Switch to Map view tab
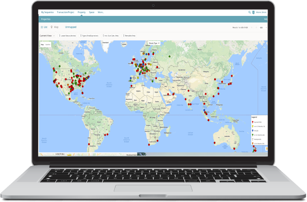This screenshot has height=202, width=307. (56, 27)
